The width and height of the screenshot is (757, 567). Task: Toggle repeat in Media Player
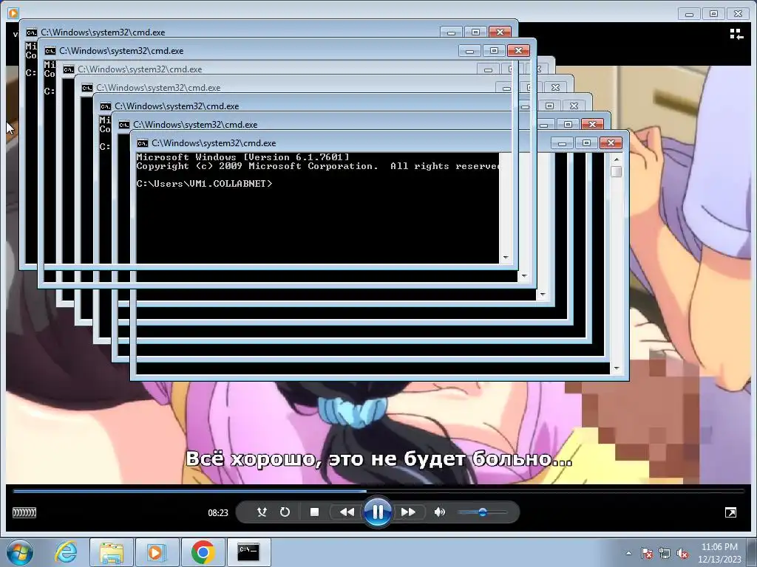[x=285, y=512]
